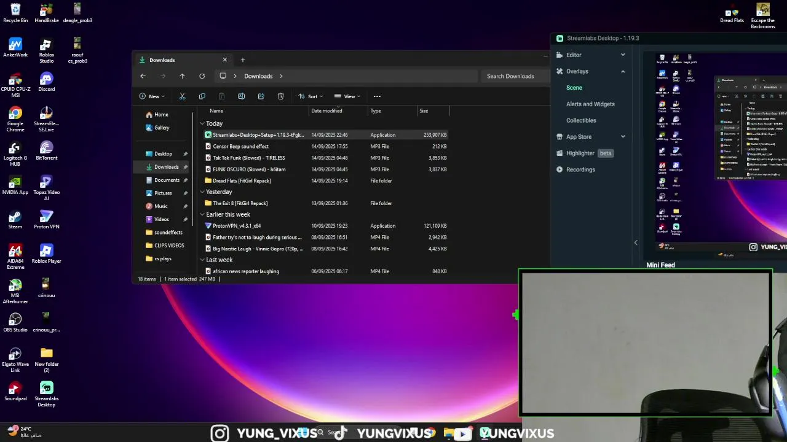The image size is (787, 442).
Task: Collapse the Last week group
Action: (x=202, y=260)
